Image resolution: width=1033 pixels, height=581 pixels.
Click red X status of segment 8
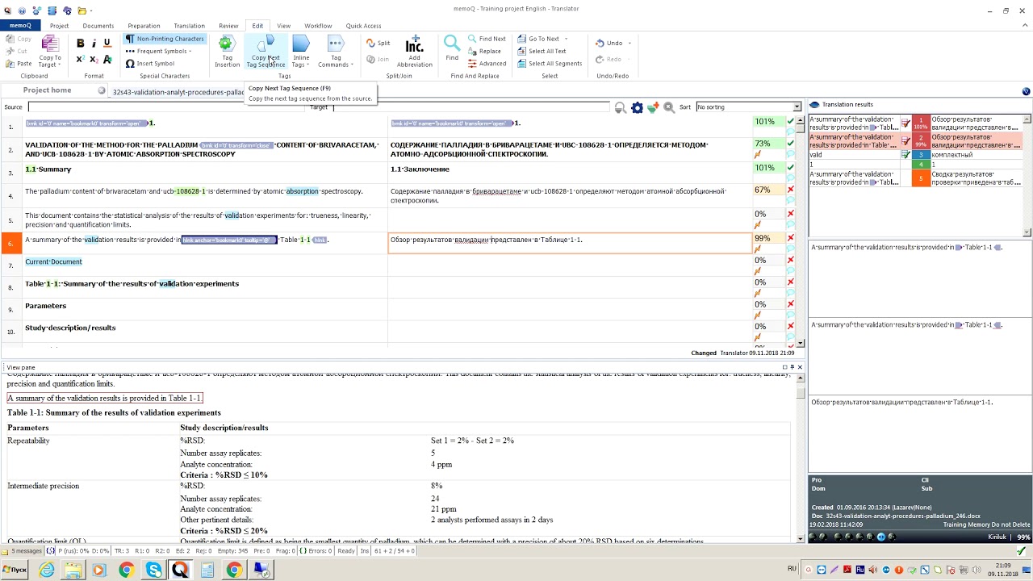(790, 282)
